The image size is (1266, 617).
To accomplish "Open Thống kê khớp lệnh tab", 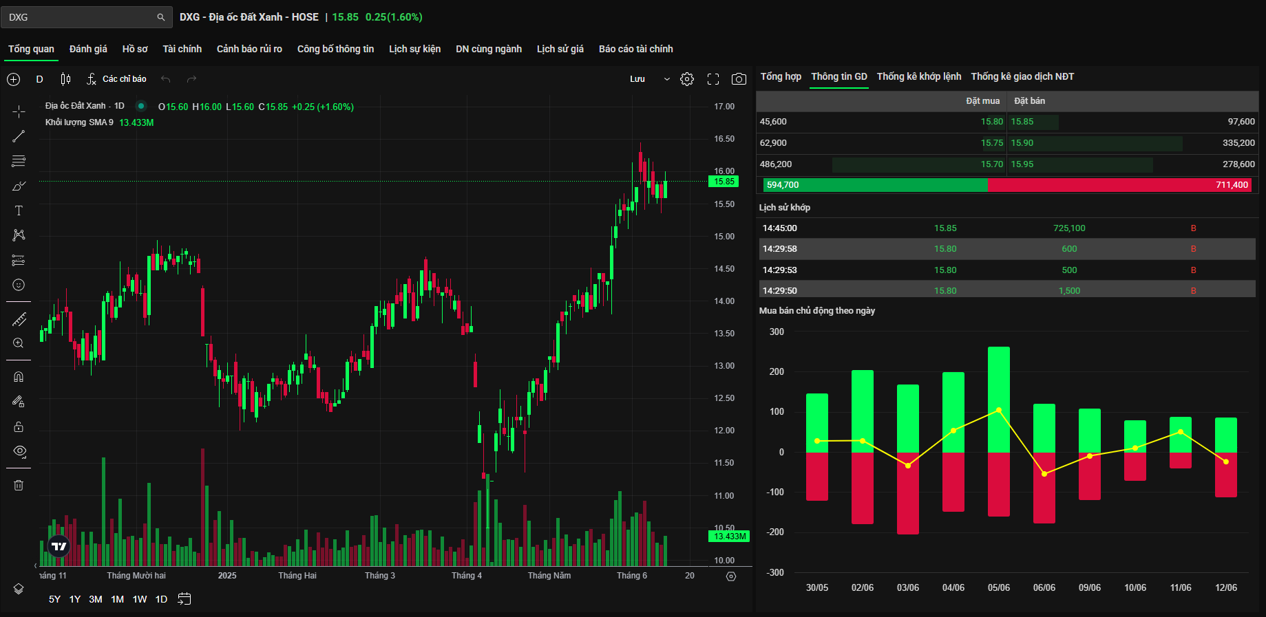I will [x=919, y=76].
